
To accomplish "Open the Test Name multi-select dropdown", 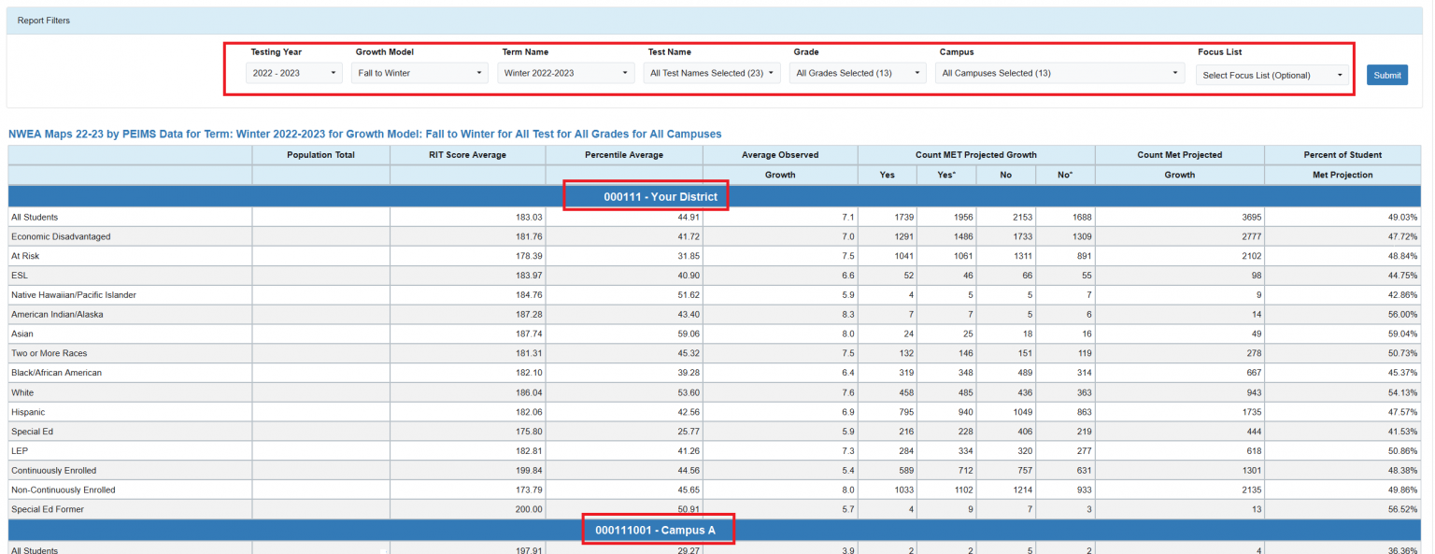I will pos(711,72).
